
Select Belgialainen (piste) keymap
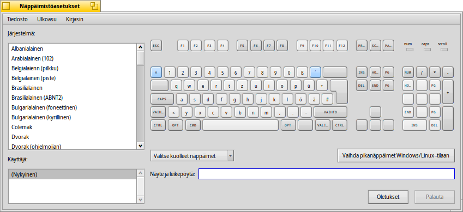(73, 78)
